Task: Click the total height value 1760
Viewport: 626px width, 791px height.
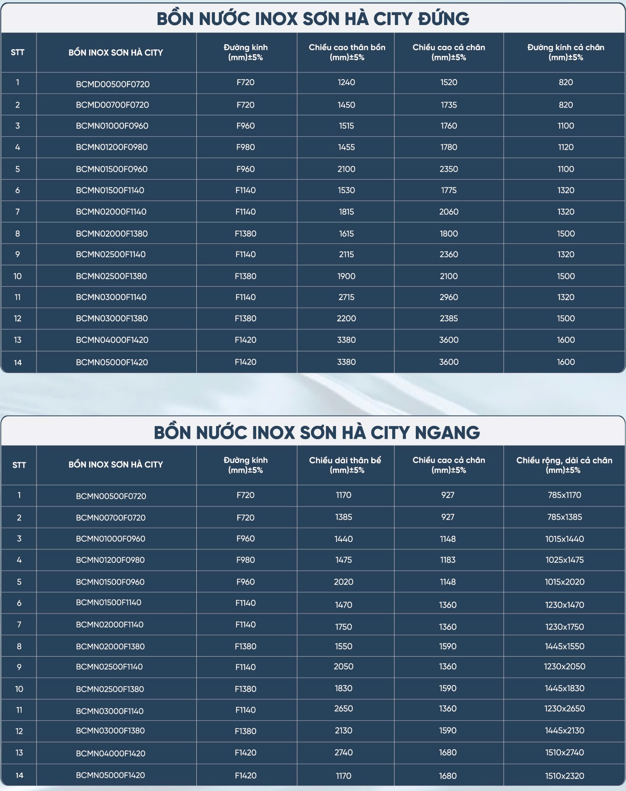Action: pos(449,126)
